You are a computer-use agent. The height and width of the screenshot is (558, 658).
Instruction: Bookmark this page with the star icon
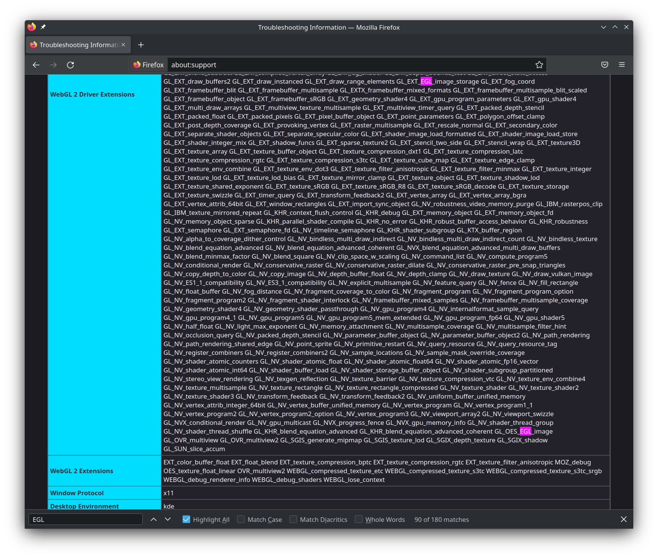pos(539,65)
